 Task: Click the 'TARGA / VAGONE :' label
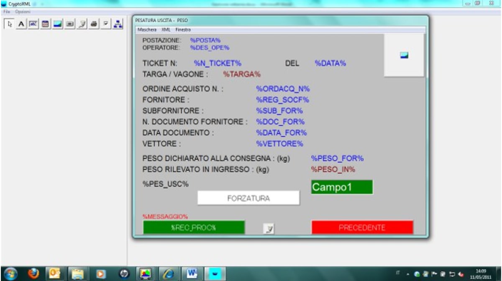tap(175, 74)
